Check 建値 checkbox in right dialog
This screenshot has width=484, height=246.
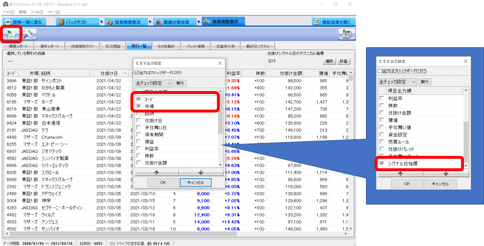[x=382, y=120]
